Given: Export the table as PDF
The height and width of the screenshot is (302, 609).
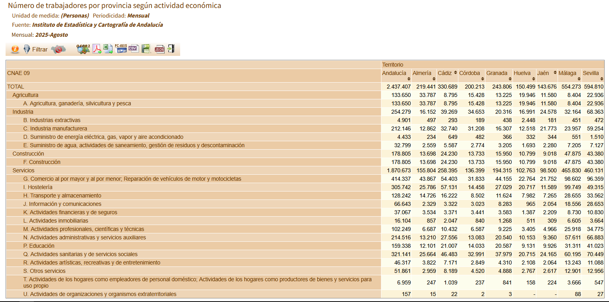Looking at the screenshot, I should coord(97,49).
